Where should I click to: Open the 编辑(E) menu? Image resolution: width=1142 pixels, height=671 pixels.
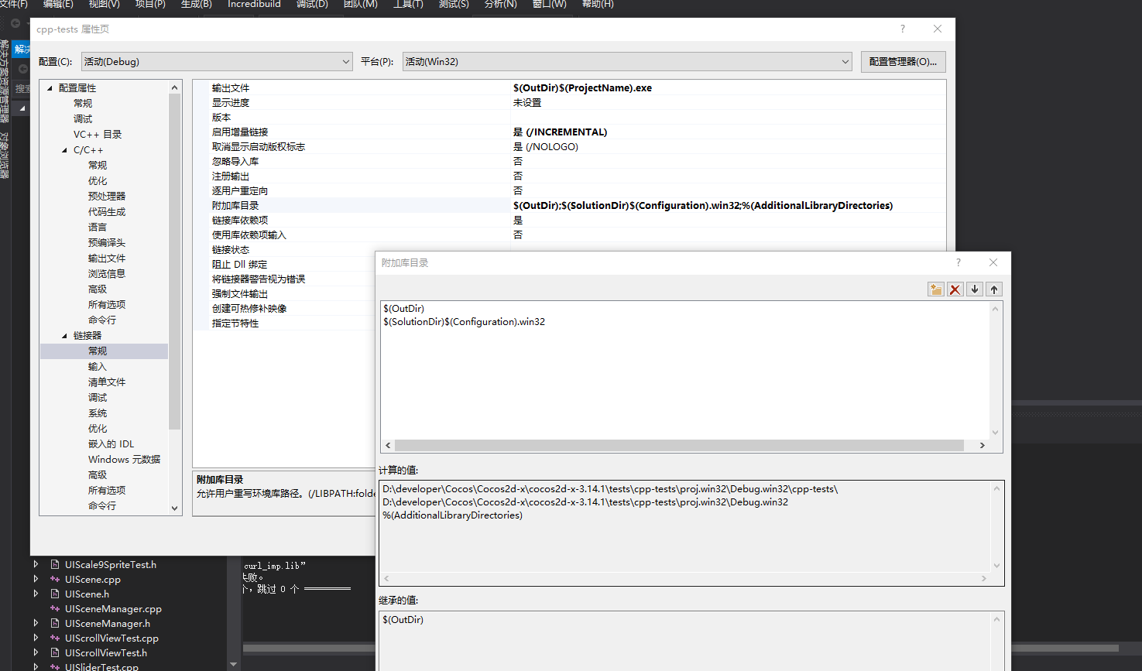[58, 5]
